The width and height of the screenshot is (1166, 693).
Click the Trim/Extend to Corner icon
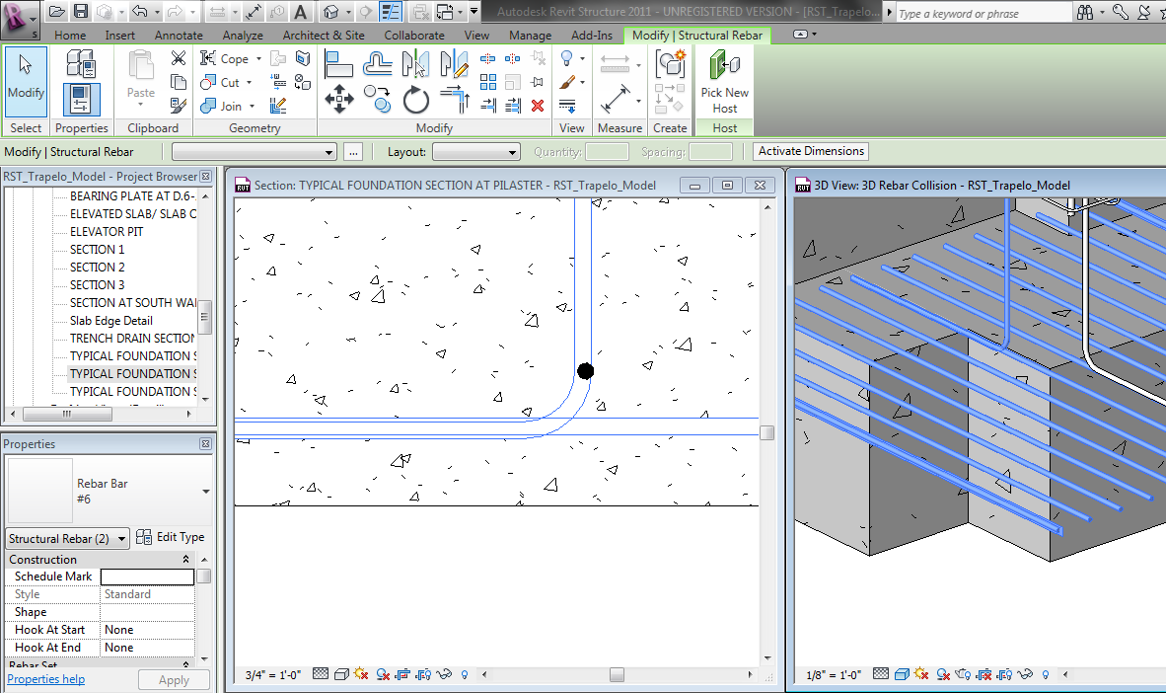[454, 99]
